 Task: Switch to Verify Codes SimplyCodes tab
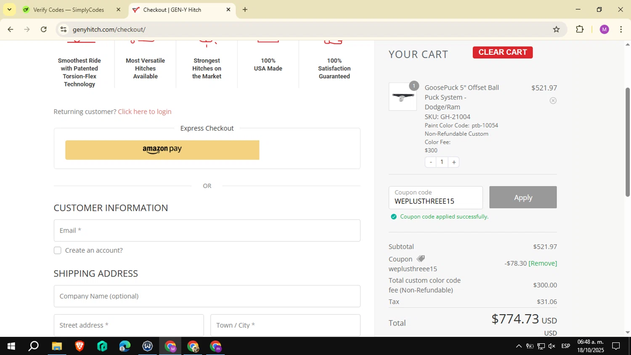coord(69,10)
